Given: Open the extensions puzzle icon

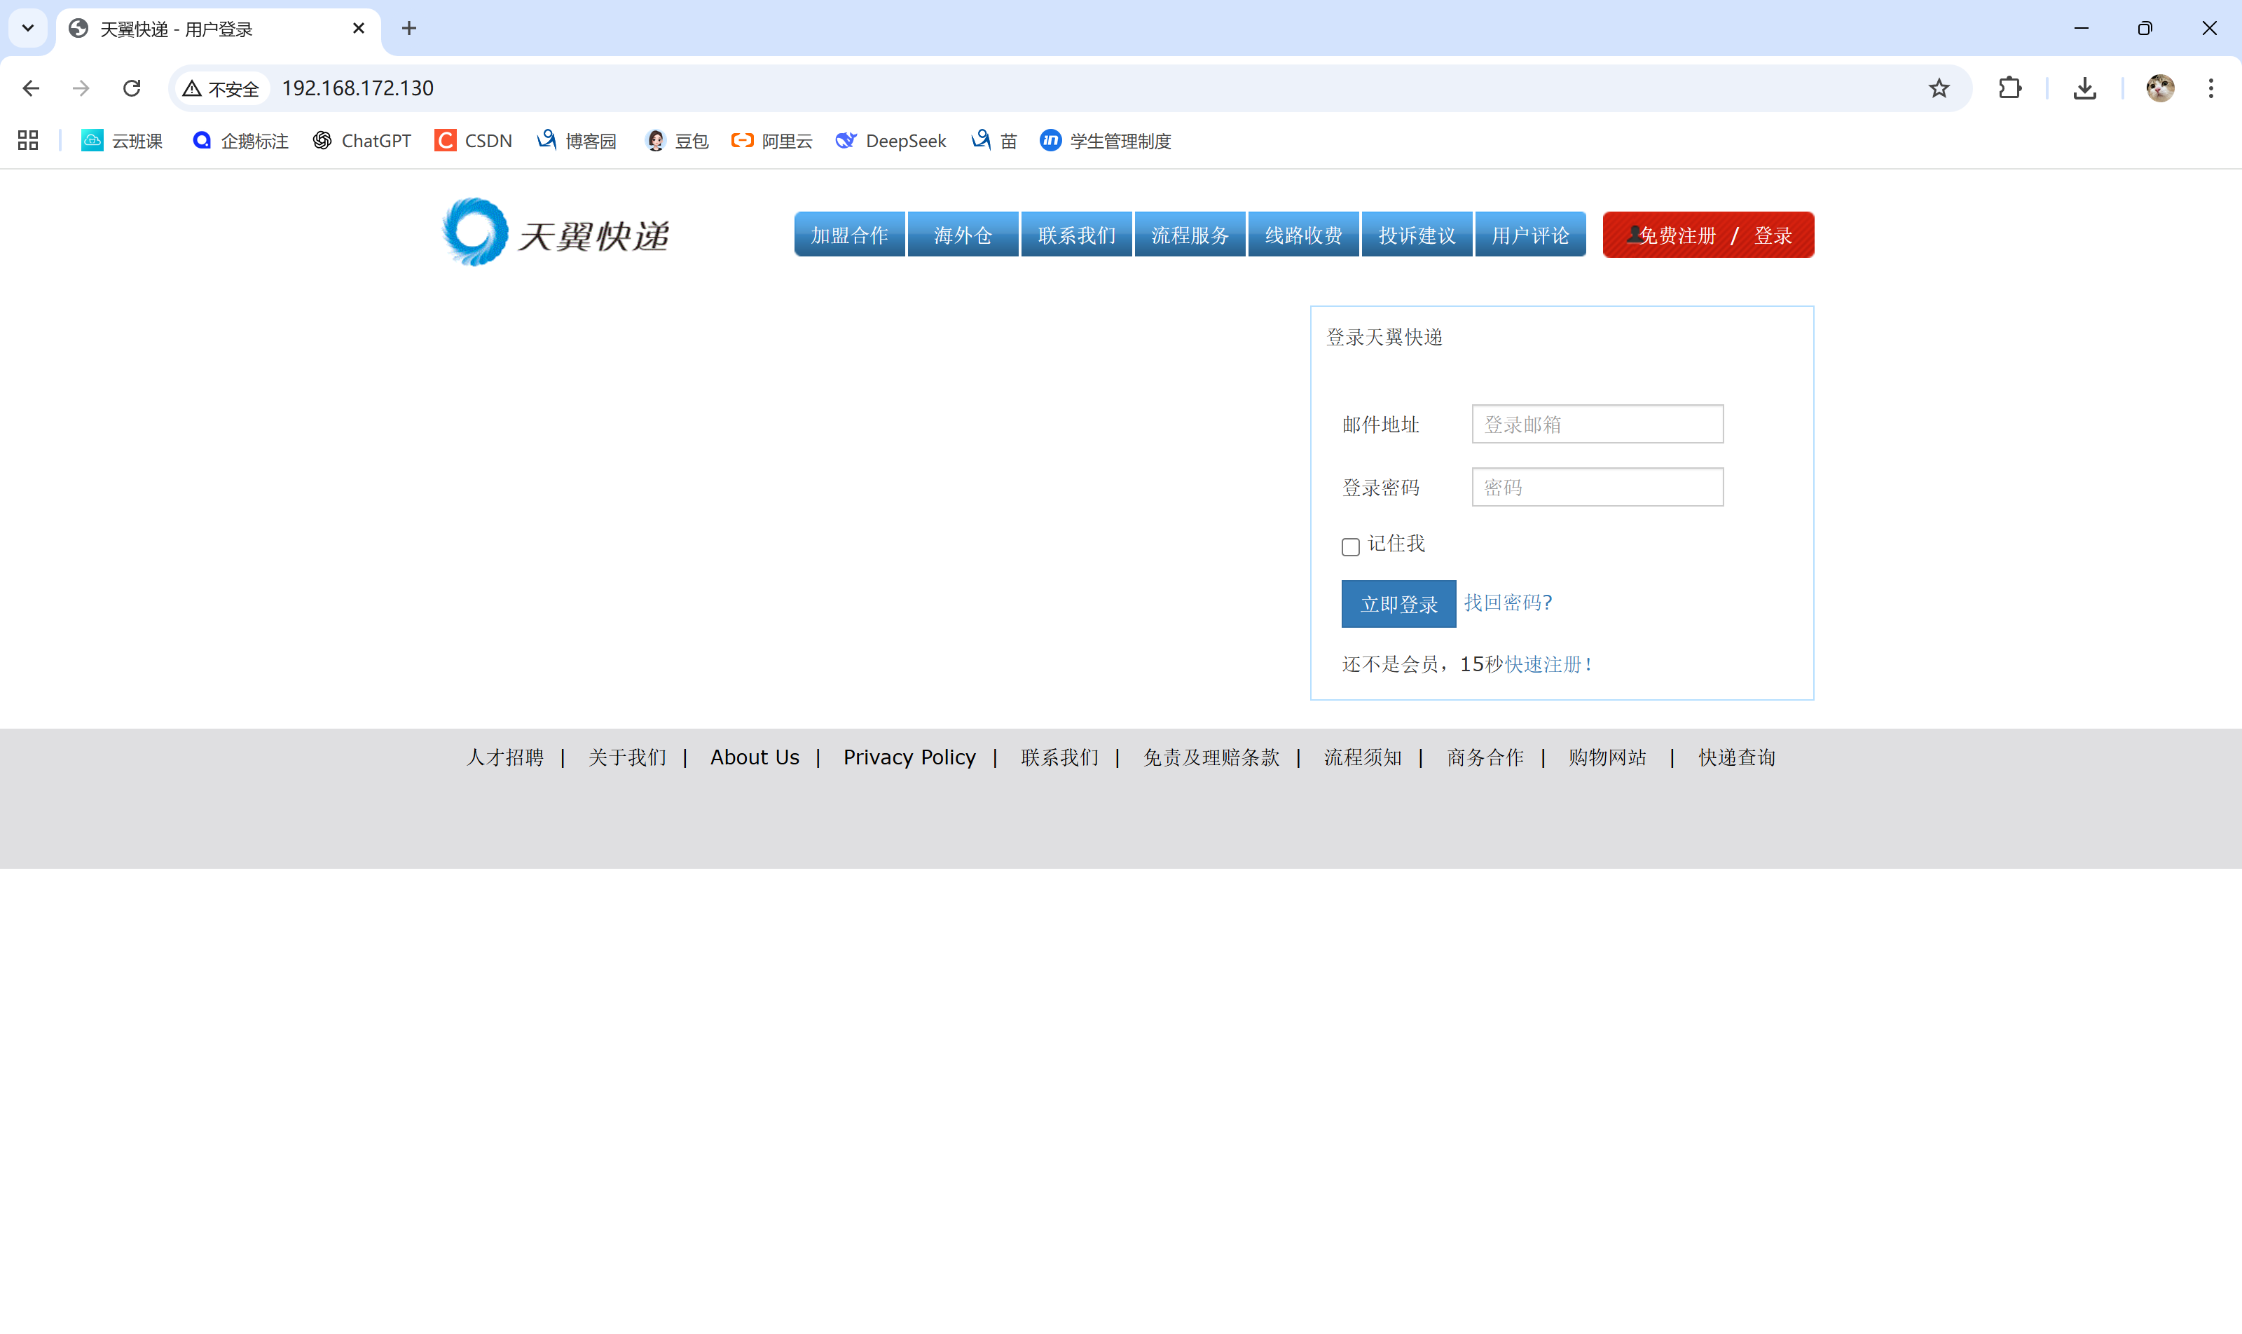Looking at the screenshot, I should pyautogui.click(x=2010, y=88).
